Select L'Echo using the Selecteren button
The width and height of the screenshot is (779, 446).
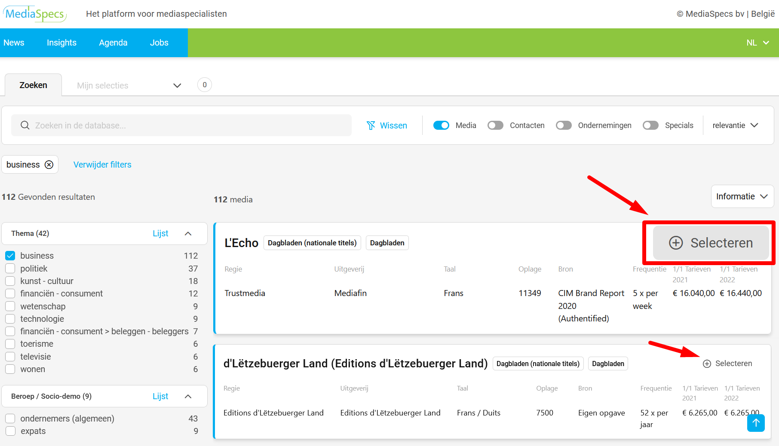click(x=711, y=243)
